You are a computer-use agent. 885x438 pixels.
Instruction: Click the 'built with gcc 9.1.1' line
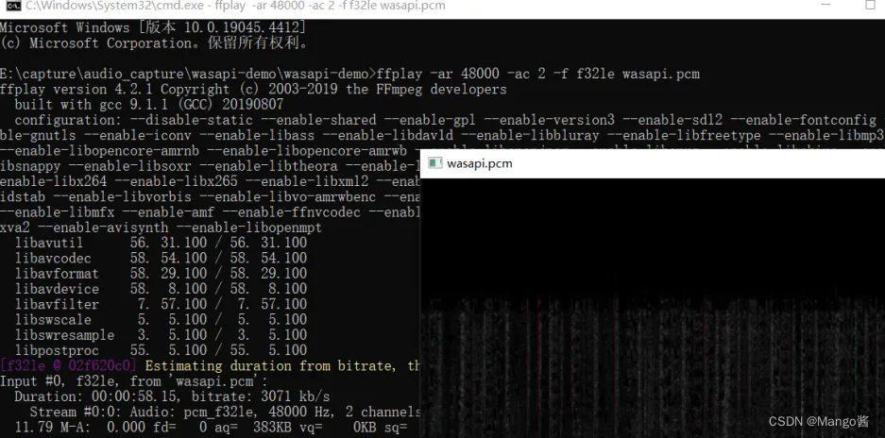(x=149, y=105)
